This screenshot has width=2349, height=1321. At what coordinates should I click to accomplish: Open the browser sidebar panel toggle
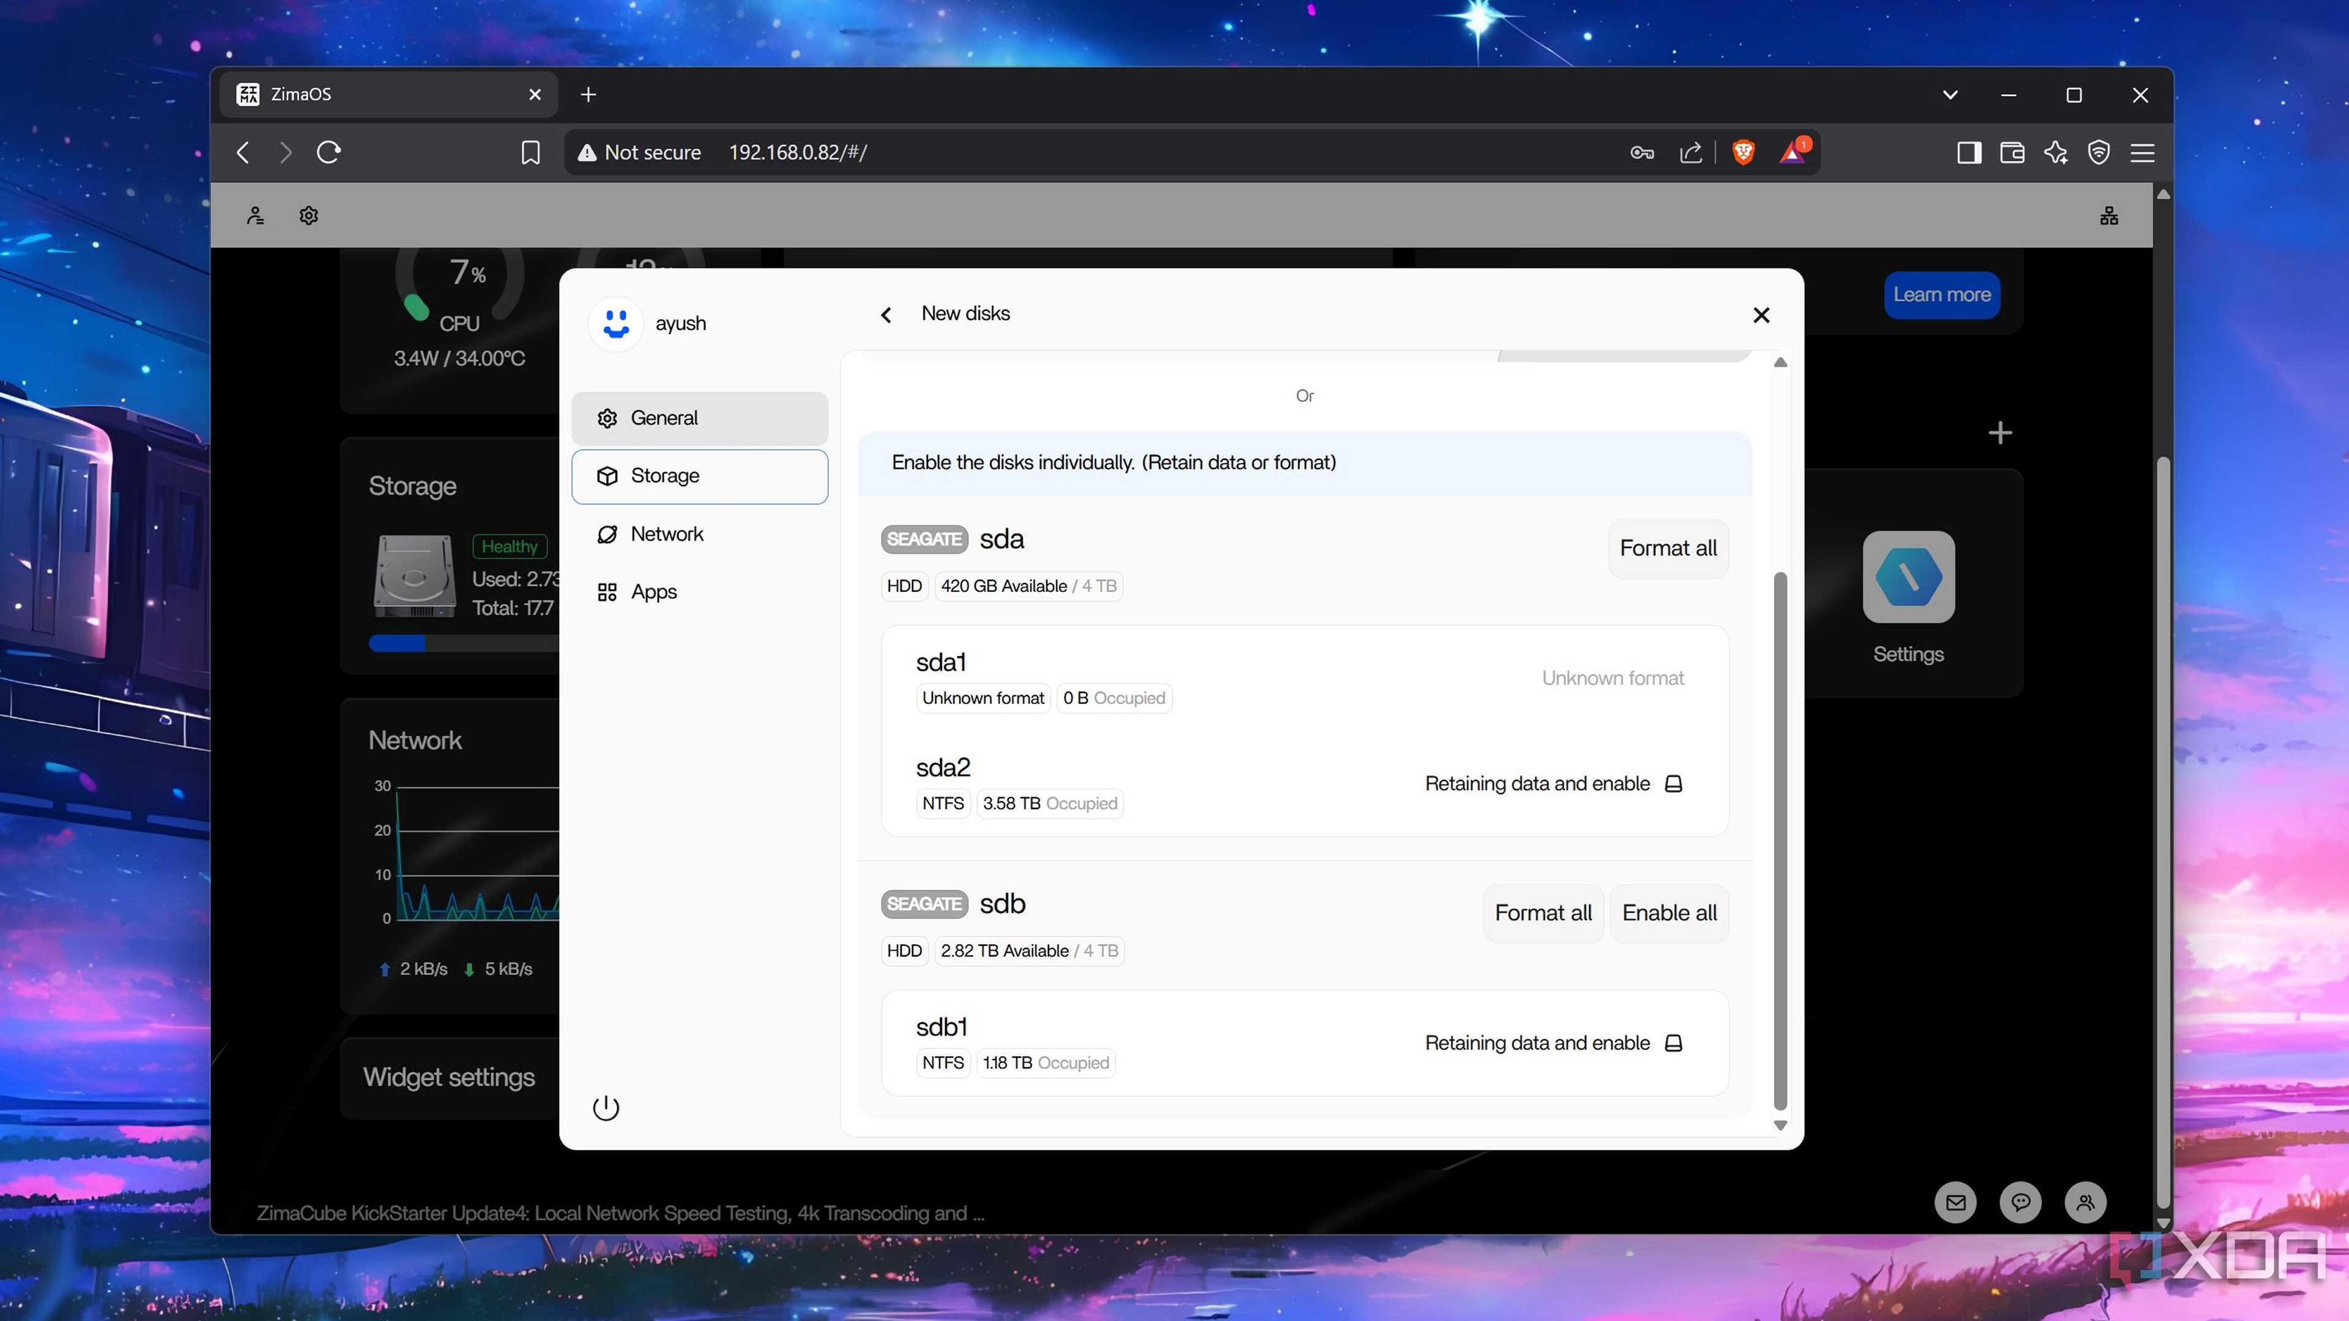pos(1969,152)
